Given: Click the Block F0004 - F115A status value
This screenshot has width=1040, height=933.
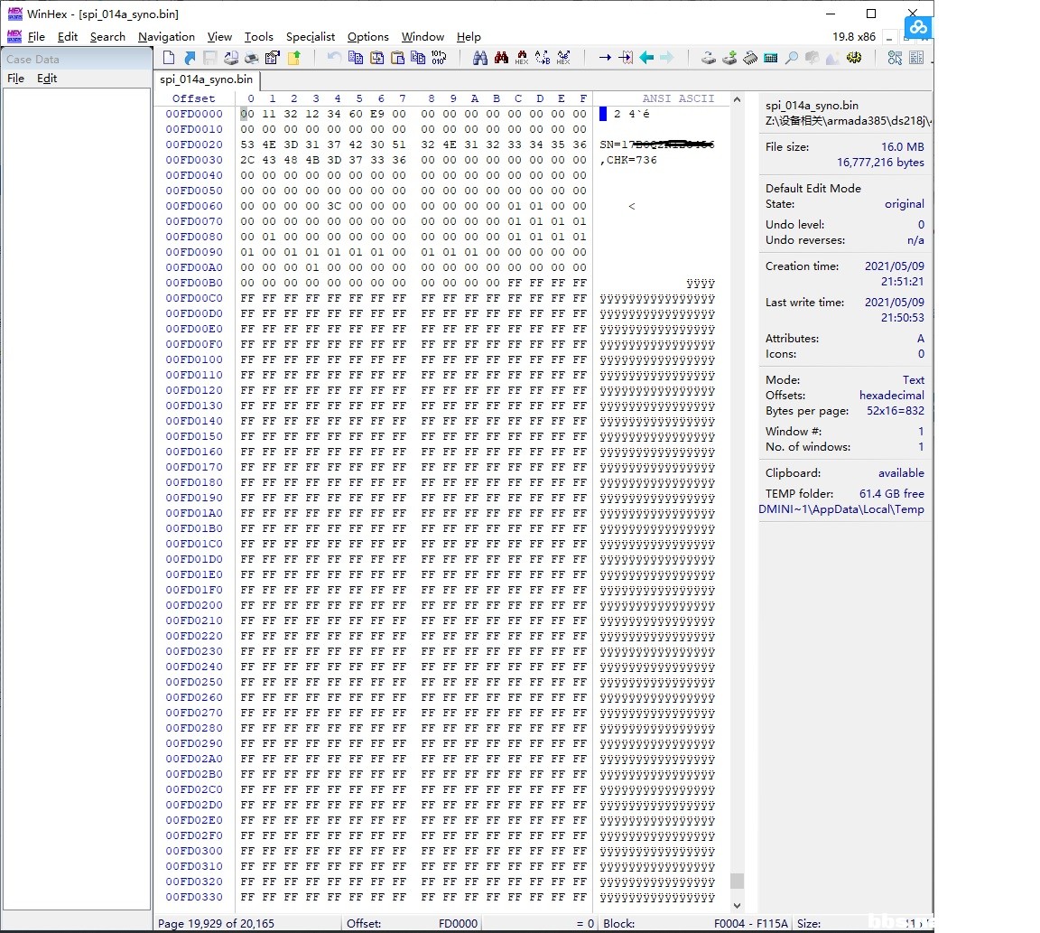Looking at the screenshot, I should pyautogui.click(x=751, y=923).
